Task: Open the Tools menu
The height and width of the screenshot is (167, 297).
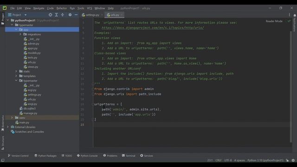Action: click(x=81, y=8)
